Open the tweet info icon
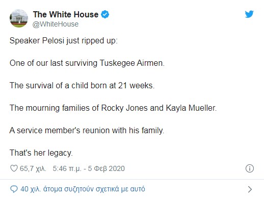Image resolution: width=264 pixels, height=197 pixels. coord(250,168)
